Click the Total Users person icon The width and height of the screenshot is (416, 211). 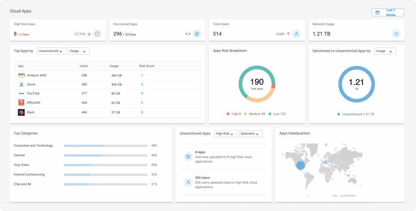click(x=297, y=34)
